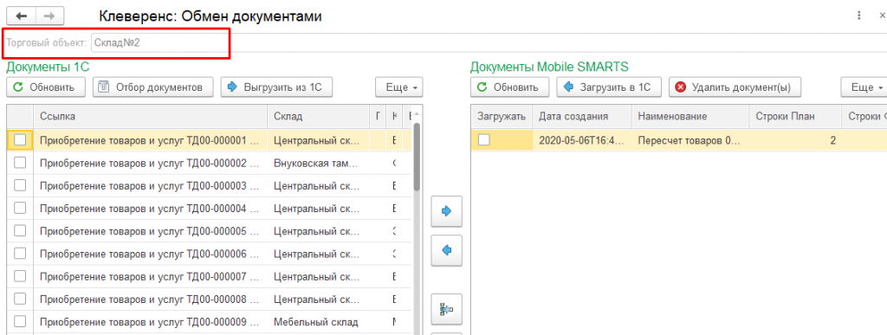Check the box for ТД00-000004 row
The width and height of the screenshot is (887, 335).
20,208
